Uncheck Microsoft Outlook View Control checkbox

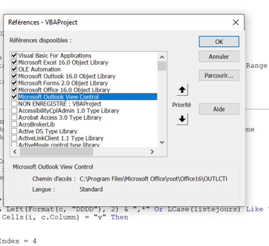(14, 97)
